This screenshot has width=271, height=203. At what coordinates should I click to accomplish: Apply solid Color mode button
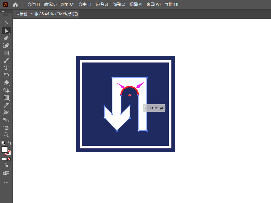point(3,159)
